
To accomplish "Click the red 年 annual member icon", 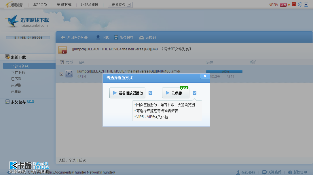I will pyautogui.click(x=294, y=5).
